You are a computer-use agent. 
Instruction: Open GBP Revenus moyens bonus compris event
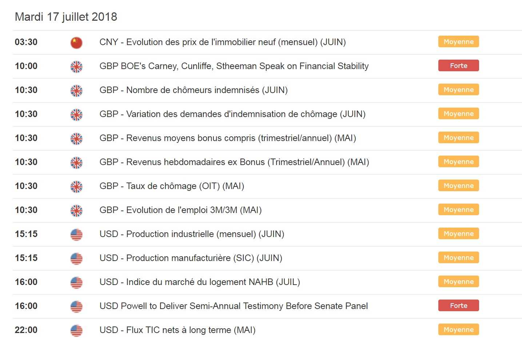point(227,138)
